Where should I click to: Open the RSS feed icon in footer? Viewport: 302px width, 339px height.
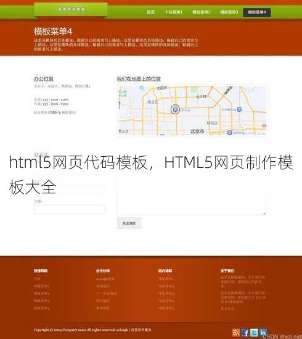coord(235,332)
